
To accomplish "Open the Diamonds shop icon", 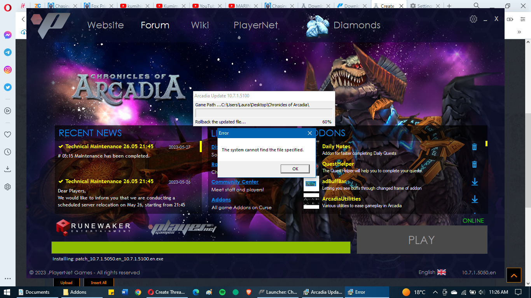I will click(318, 26).
